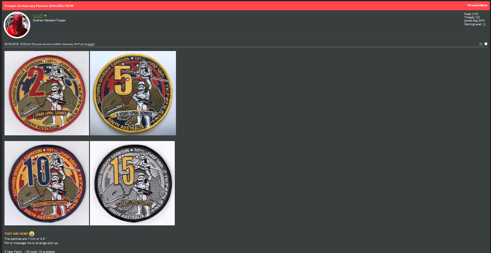Click the post date 05-06-2018, 12:23 pm
491x253 pixels.
(x=17, y=44)
